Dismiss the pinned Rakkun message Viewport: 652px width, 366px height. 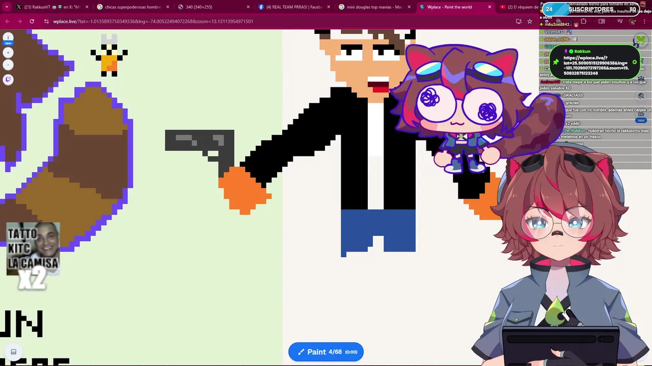(x=635, y=62)
